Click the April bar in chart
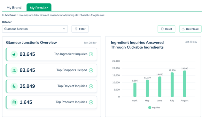202x118 pixels. point(135,90)
